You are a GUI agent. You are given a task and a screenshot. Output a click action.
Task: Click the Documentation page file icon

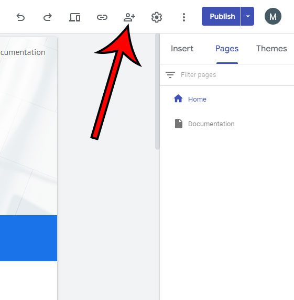[x=179, y=124]
